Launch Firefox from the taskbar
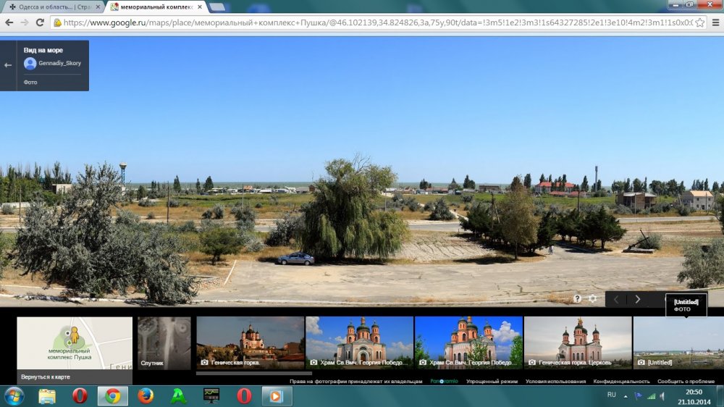The image size is (724, 407). point(146,396)
